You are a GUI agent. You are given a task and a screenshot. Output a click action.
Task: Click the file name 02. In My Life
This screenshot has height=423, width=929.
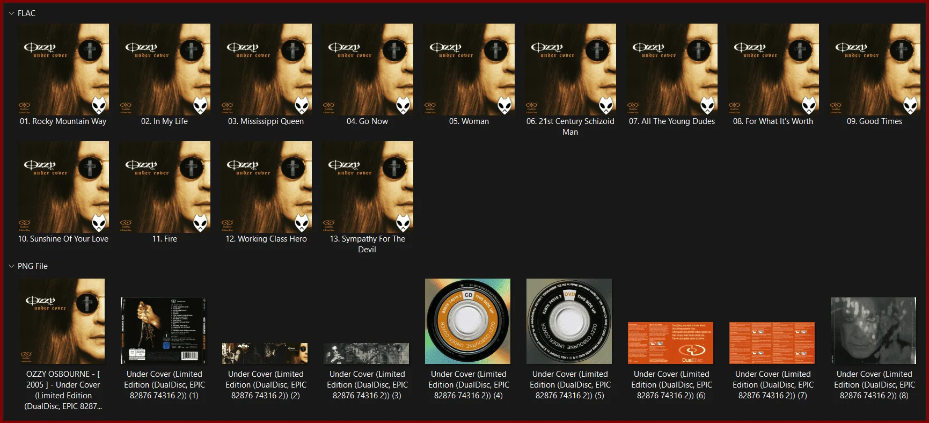point(165,121)
